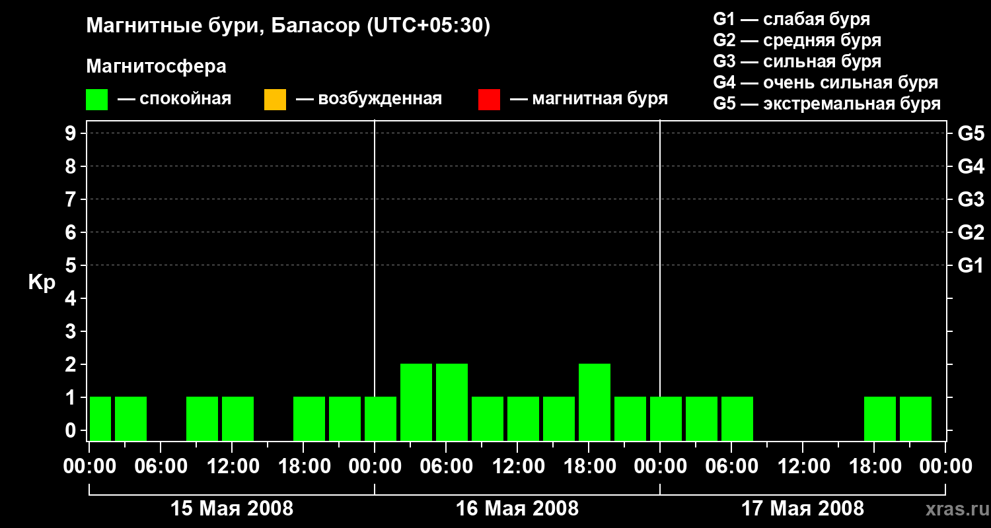Click 'G2 — средняя буря' legend line
The image size is (991, 528).
[797, 40]
